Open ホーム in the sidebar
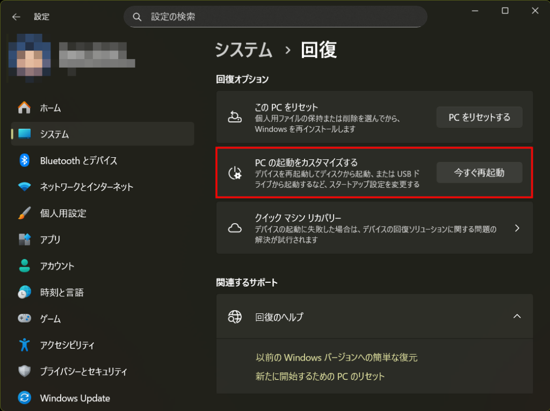This screenshot has height=411, width=550. click(103, 107)
